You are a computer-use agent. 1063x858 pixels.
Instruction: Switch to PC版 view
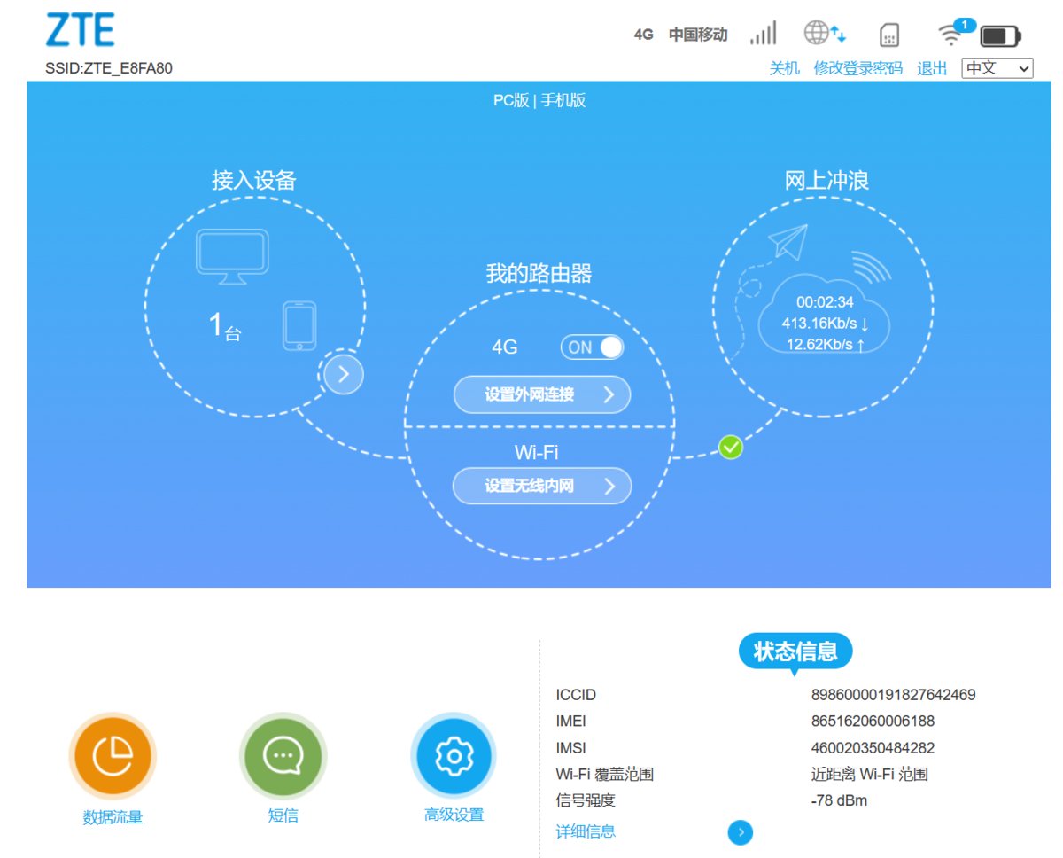point(511,100)
